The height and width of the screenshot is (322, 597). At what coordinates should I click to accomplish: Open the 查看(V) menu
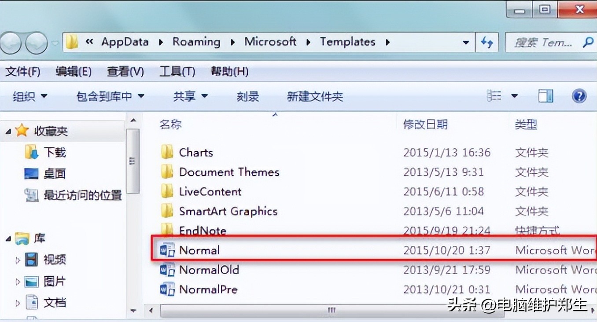(125, 72)
